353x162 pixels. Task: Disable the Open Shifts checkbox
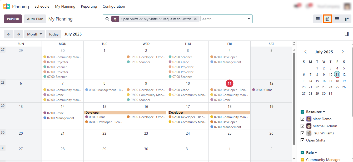[x=302, y=140]
